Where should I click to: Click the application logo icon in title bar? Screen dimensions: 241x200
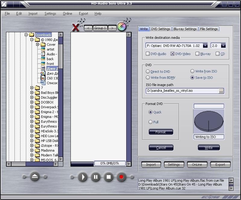[4, 4]
